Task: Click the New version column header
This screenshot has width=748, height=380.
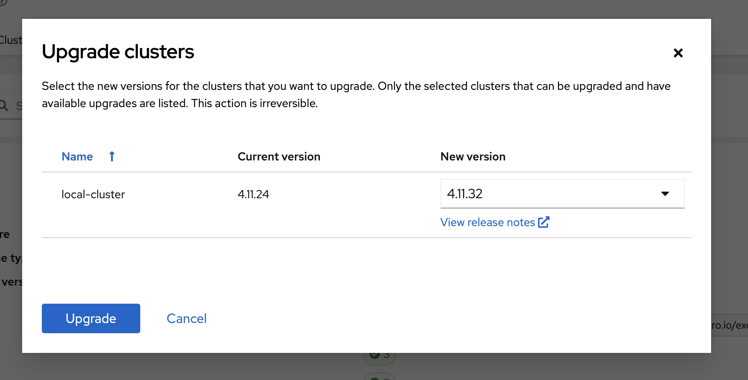Action: click(472, 157)
